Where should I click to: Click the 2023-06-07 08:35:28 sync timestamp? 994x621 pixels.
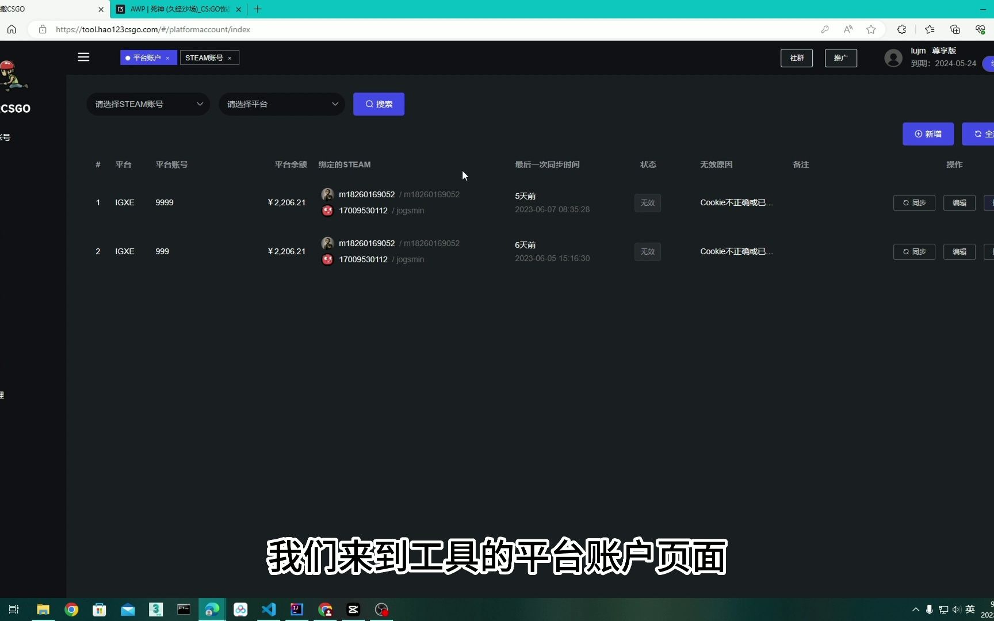552,209
